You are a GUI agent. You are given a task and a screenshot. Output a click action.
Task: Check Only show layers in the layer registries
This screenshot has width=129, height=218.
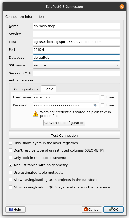[x=11, y=143]
